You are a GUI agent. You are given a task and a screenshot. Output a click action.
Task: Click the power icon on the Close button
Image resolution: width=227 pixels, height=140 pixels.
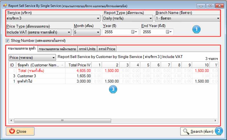tap(12, 131)
